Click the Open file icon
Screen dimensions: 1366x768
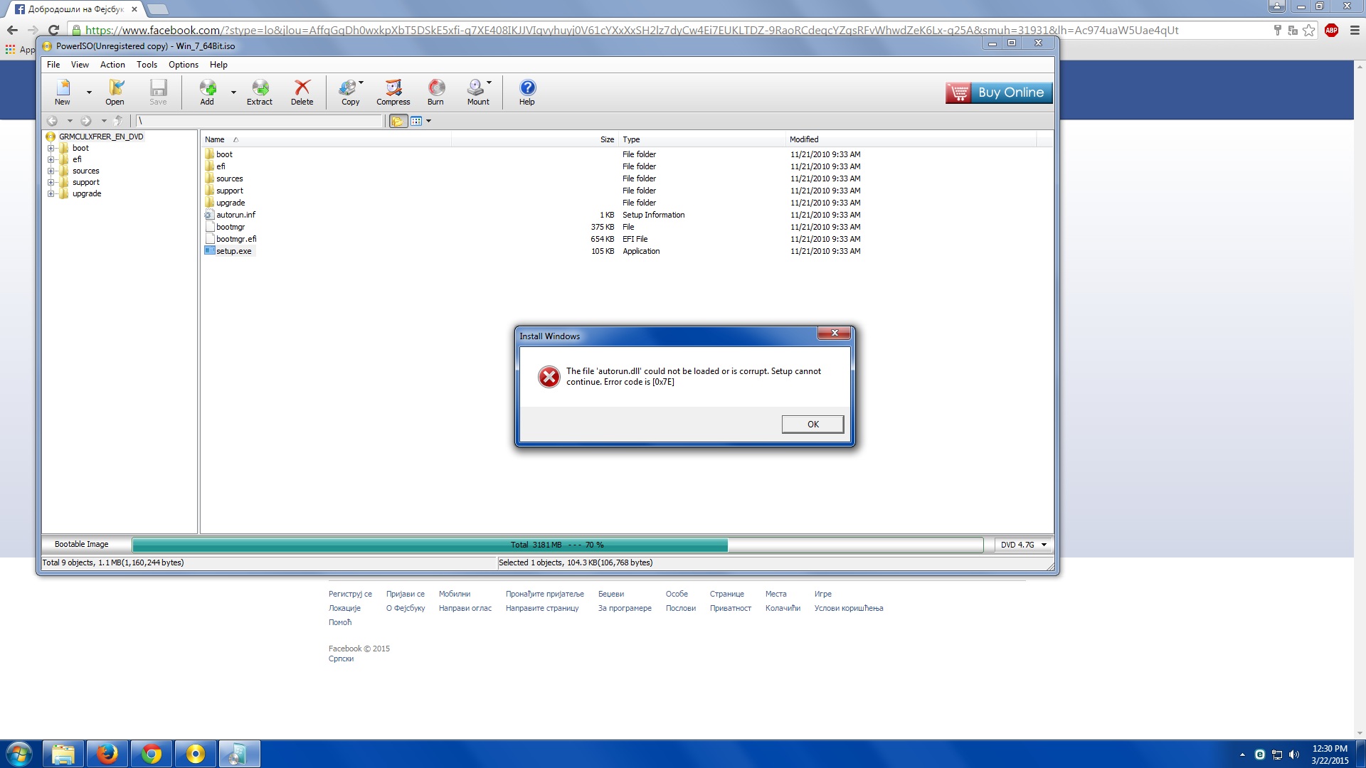click(115, 92)
